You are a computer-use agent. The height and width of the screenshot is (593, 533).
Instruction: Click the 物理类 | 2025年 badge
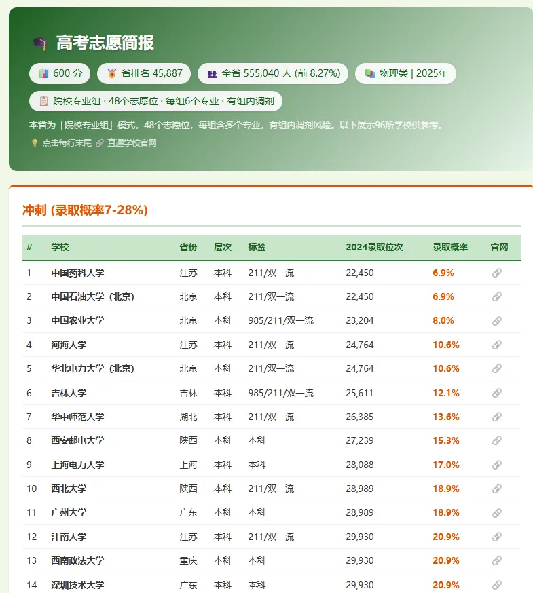click(405, 73)
